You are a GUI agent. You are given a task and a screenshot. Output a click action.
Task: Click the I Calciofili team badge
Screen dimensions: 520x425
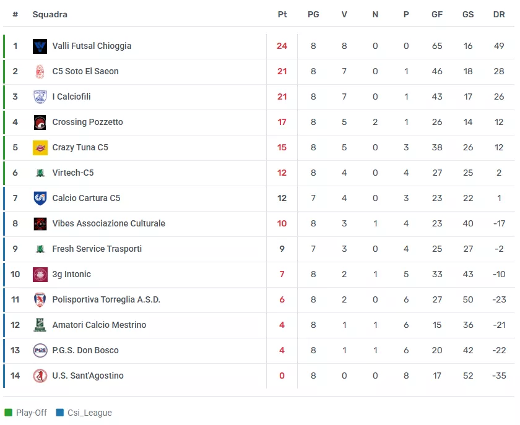pos(40,97)
